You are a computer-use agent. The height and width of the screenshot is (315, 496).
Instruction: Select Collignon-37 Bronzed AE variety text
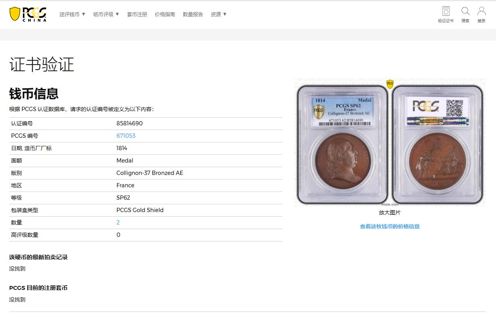(x=150, y=173)
